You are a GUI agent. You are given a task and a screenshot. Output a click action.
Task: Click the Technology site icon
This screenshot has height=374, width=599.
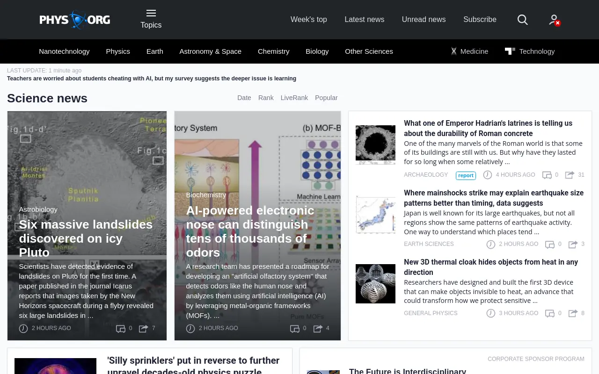click(510, 51)
